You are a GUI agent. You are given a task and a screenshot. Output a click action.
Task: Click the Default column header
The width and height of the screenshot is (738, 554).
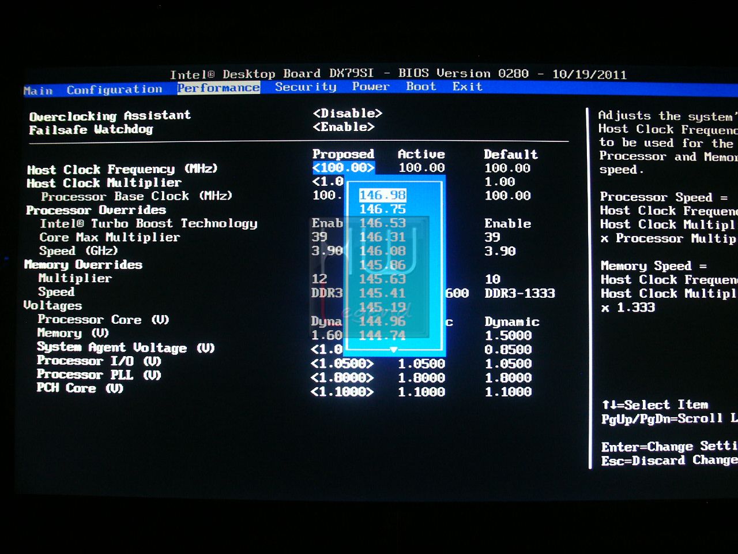click(x=511, y=155)
